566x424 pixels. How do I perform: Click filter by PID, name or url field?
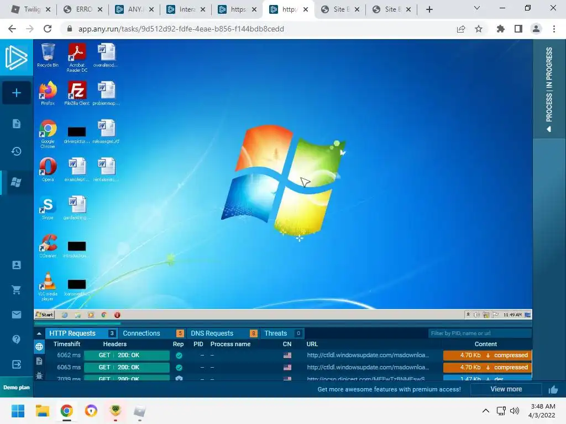click(x=480, y=333)
